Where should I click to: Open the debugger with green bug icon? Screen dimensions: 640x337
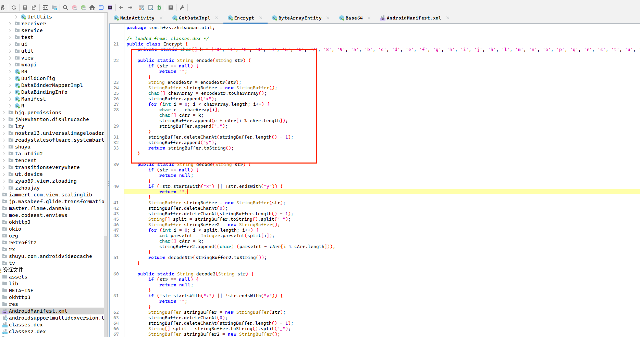[159, 8]
